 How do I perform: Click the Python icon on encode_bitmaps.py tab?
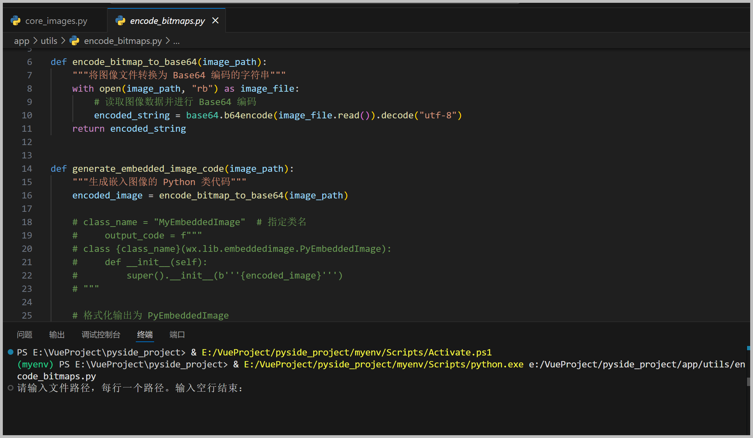121,21
